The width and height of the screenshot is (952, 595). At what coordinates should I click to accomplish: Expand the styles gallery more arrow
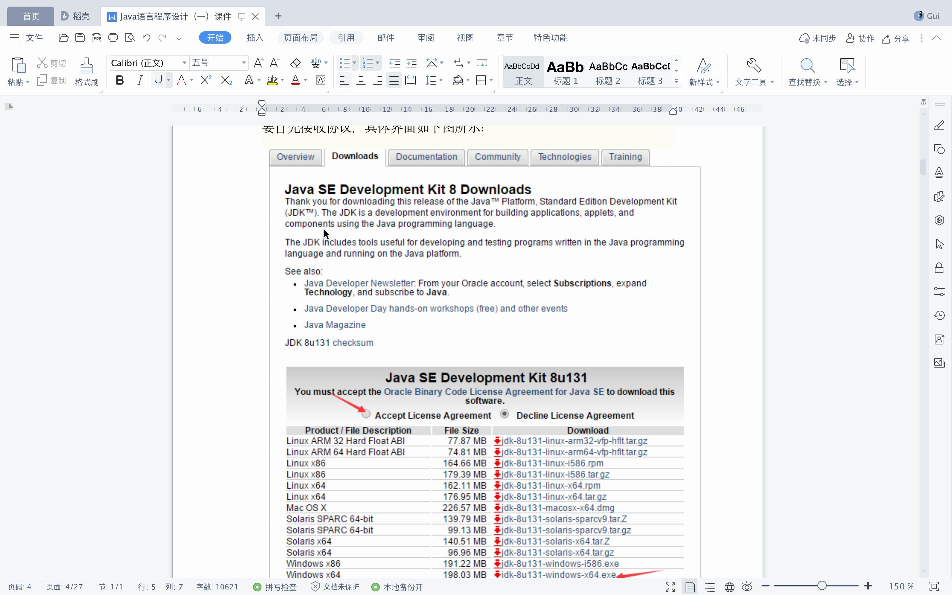tap(676, 81)
